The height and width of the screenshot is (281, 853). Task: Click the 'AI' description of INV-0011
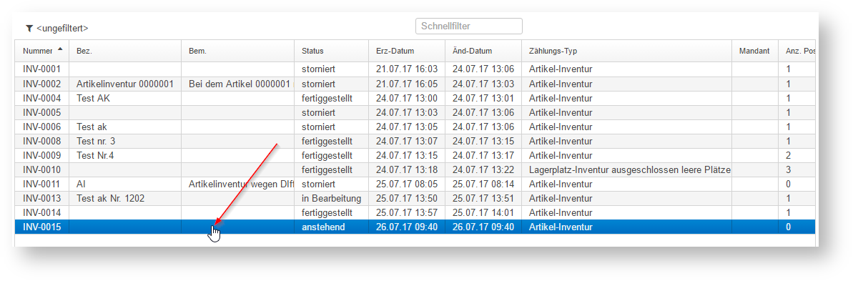tap(125, 184)
